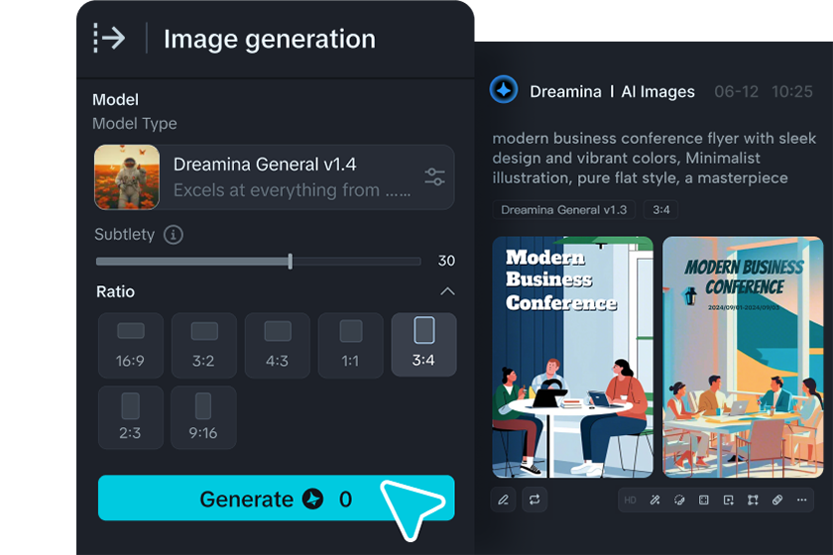Image resolution: width=833 pixels, height=555 pixels.
Task: Click the Dreamina star logo avatar
Action: tap(504, 90)
